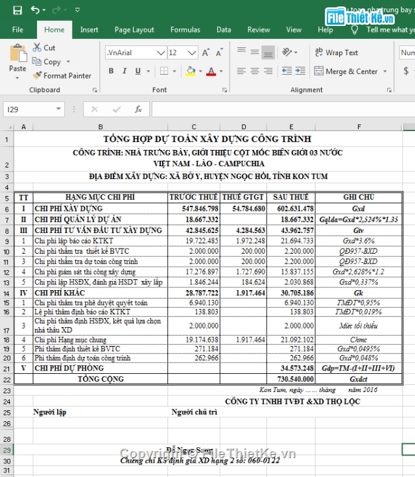The width and height of the screenshot is (415, 477).
Task: Toggle Bottom Align icon
Action: point(268,53)
